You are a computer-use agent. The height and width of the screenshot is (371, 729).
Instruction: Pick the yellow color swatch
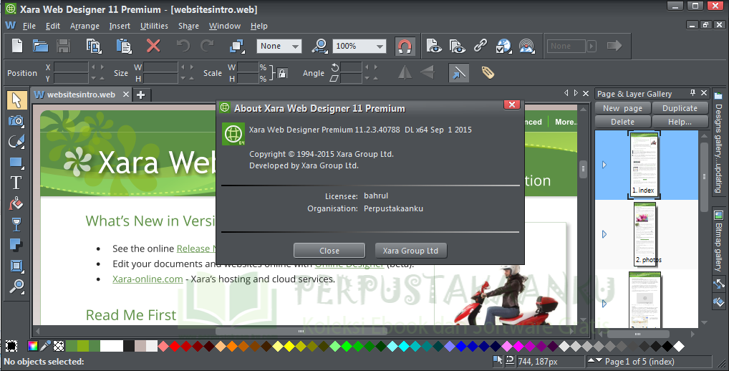[x=289, y=346]
